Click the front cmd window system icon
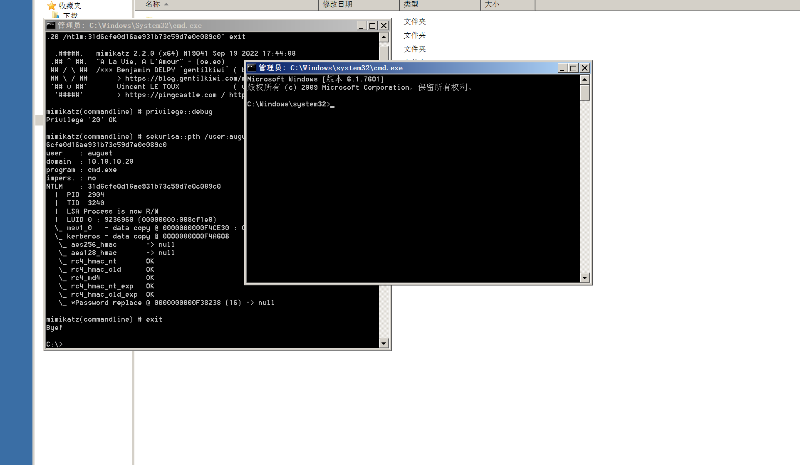This screenshot has width=800, height=465. [x=252, y=68]
